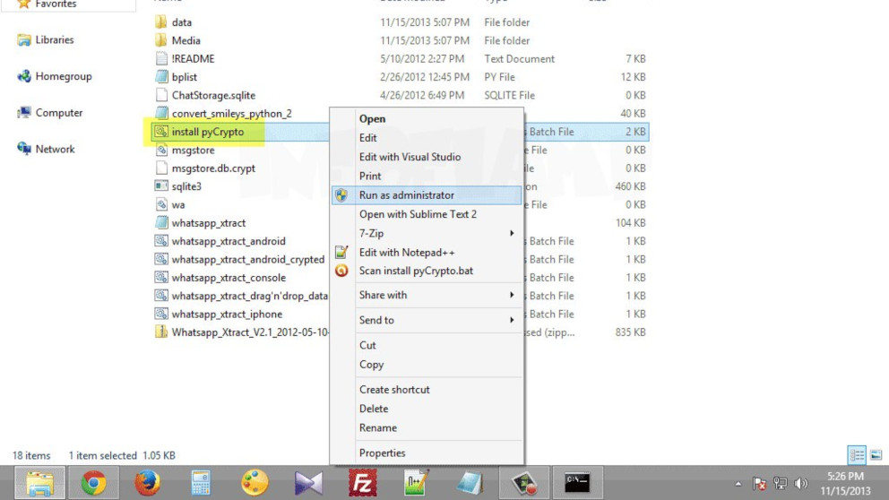Select the msgstore.db.crypt file
Screen dimensions: 889x500
212,168
